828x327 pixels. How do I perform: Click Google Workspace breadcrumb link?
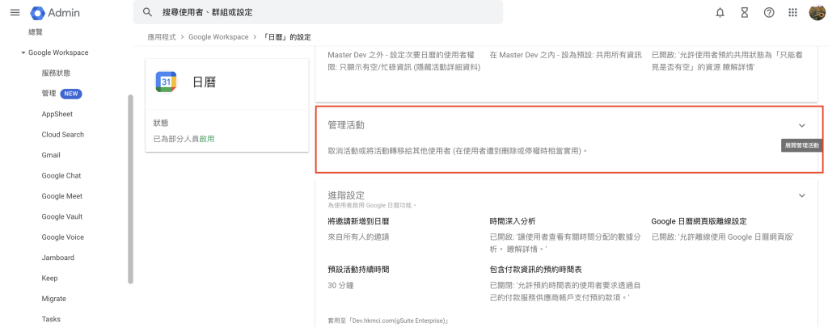[218, 37]
